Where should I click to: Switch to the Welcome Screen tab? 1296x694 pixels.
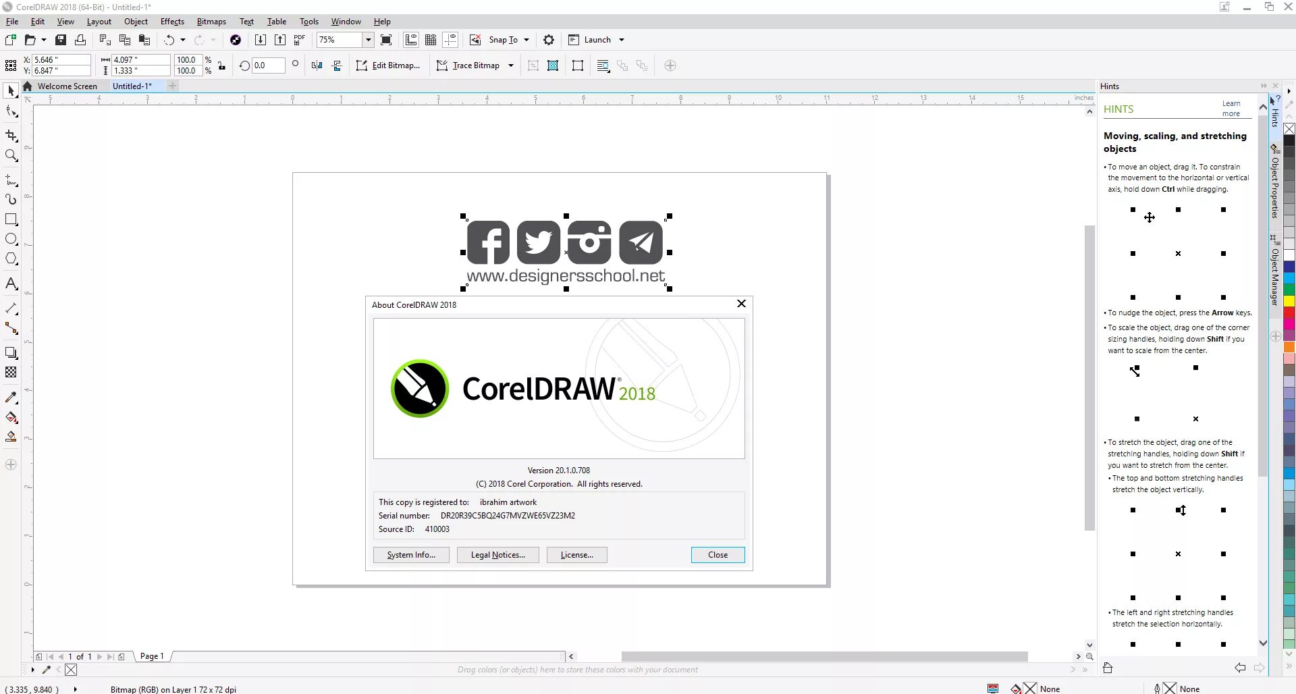(67, 86)
